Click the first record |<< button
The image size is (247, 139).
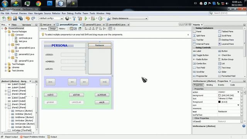click(51, 82)
